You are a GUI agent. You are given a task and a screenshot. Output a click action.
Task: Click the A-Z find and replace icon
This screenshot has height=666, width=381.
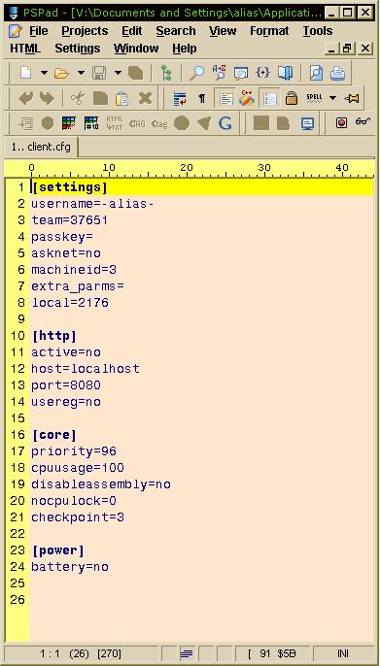click(x=219, y=73)
